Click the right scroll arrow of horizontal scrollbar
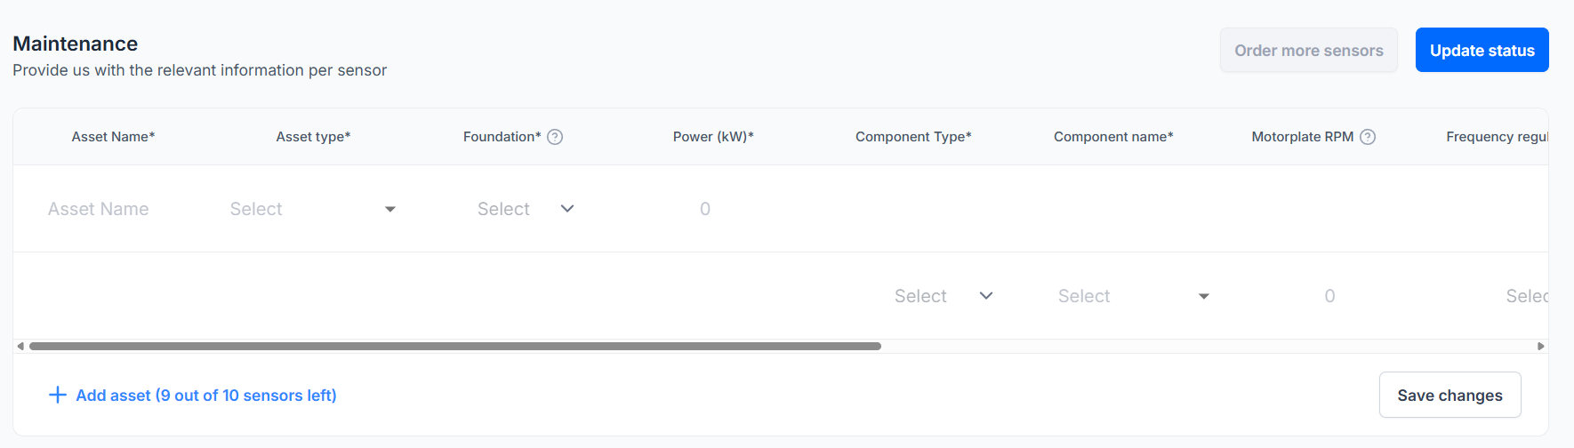 click(x=1540, y=346)
